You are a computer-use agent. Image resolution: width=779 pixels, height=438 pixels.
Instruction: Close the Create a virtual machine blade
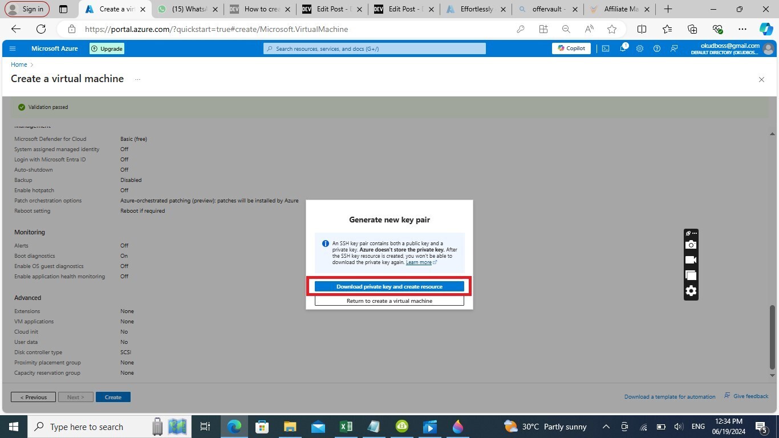[761, 79]
